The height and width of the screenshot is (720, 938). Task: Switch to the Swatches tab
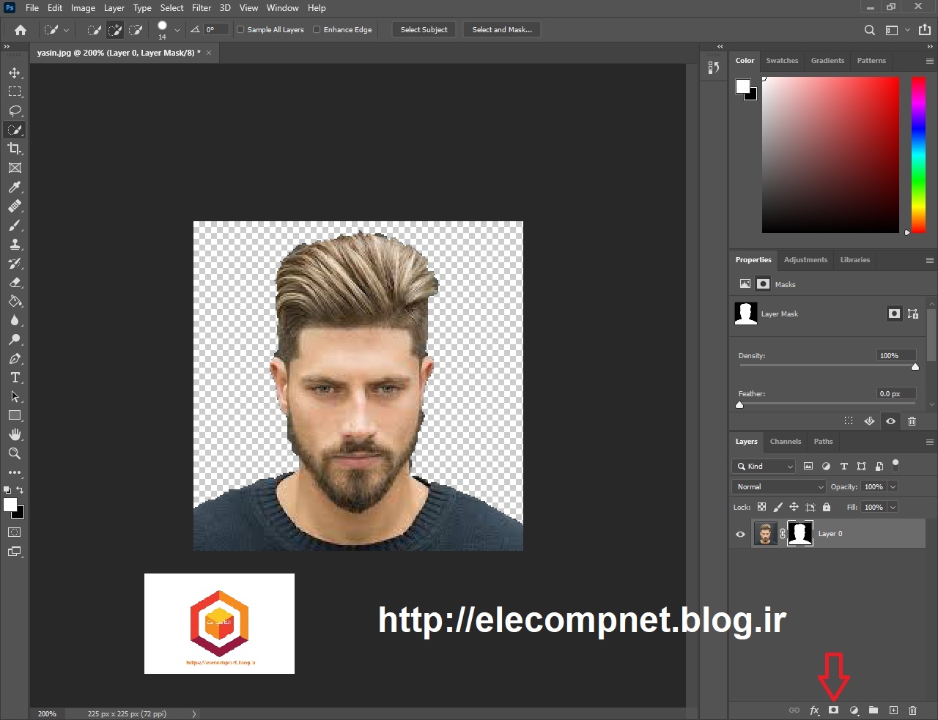[x=782, y=61]
